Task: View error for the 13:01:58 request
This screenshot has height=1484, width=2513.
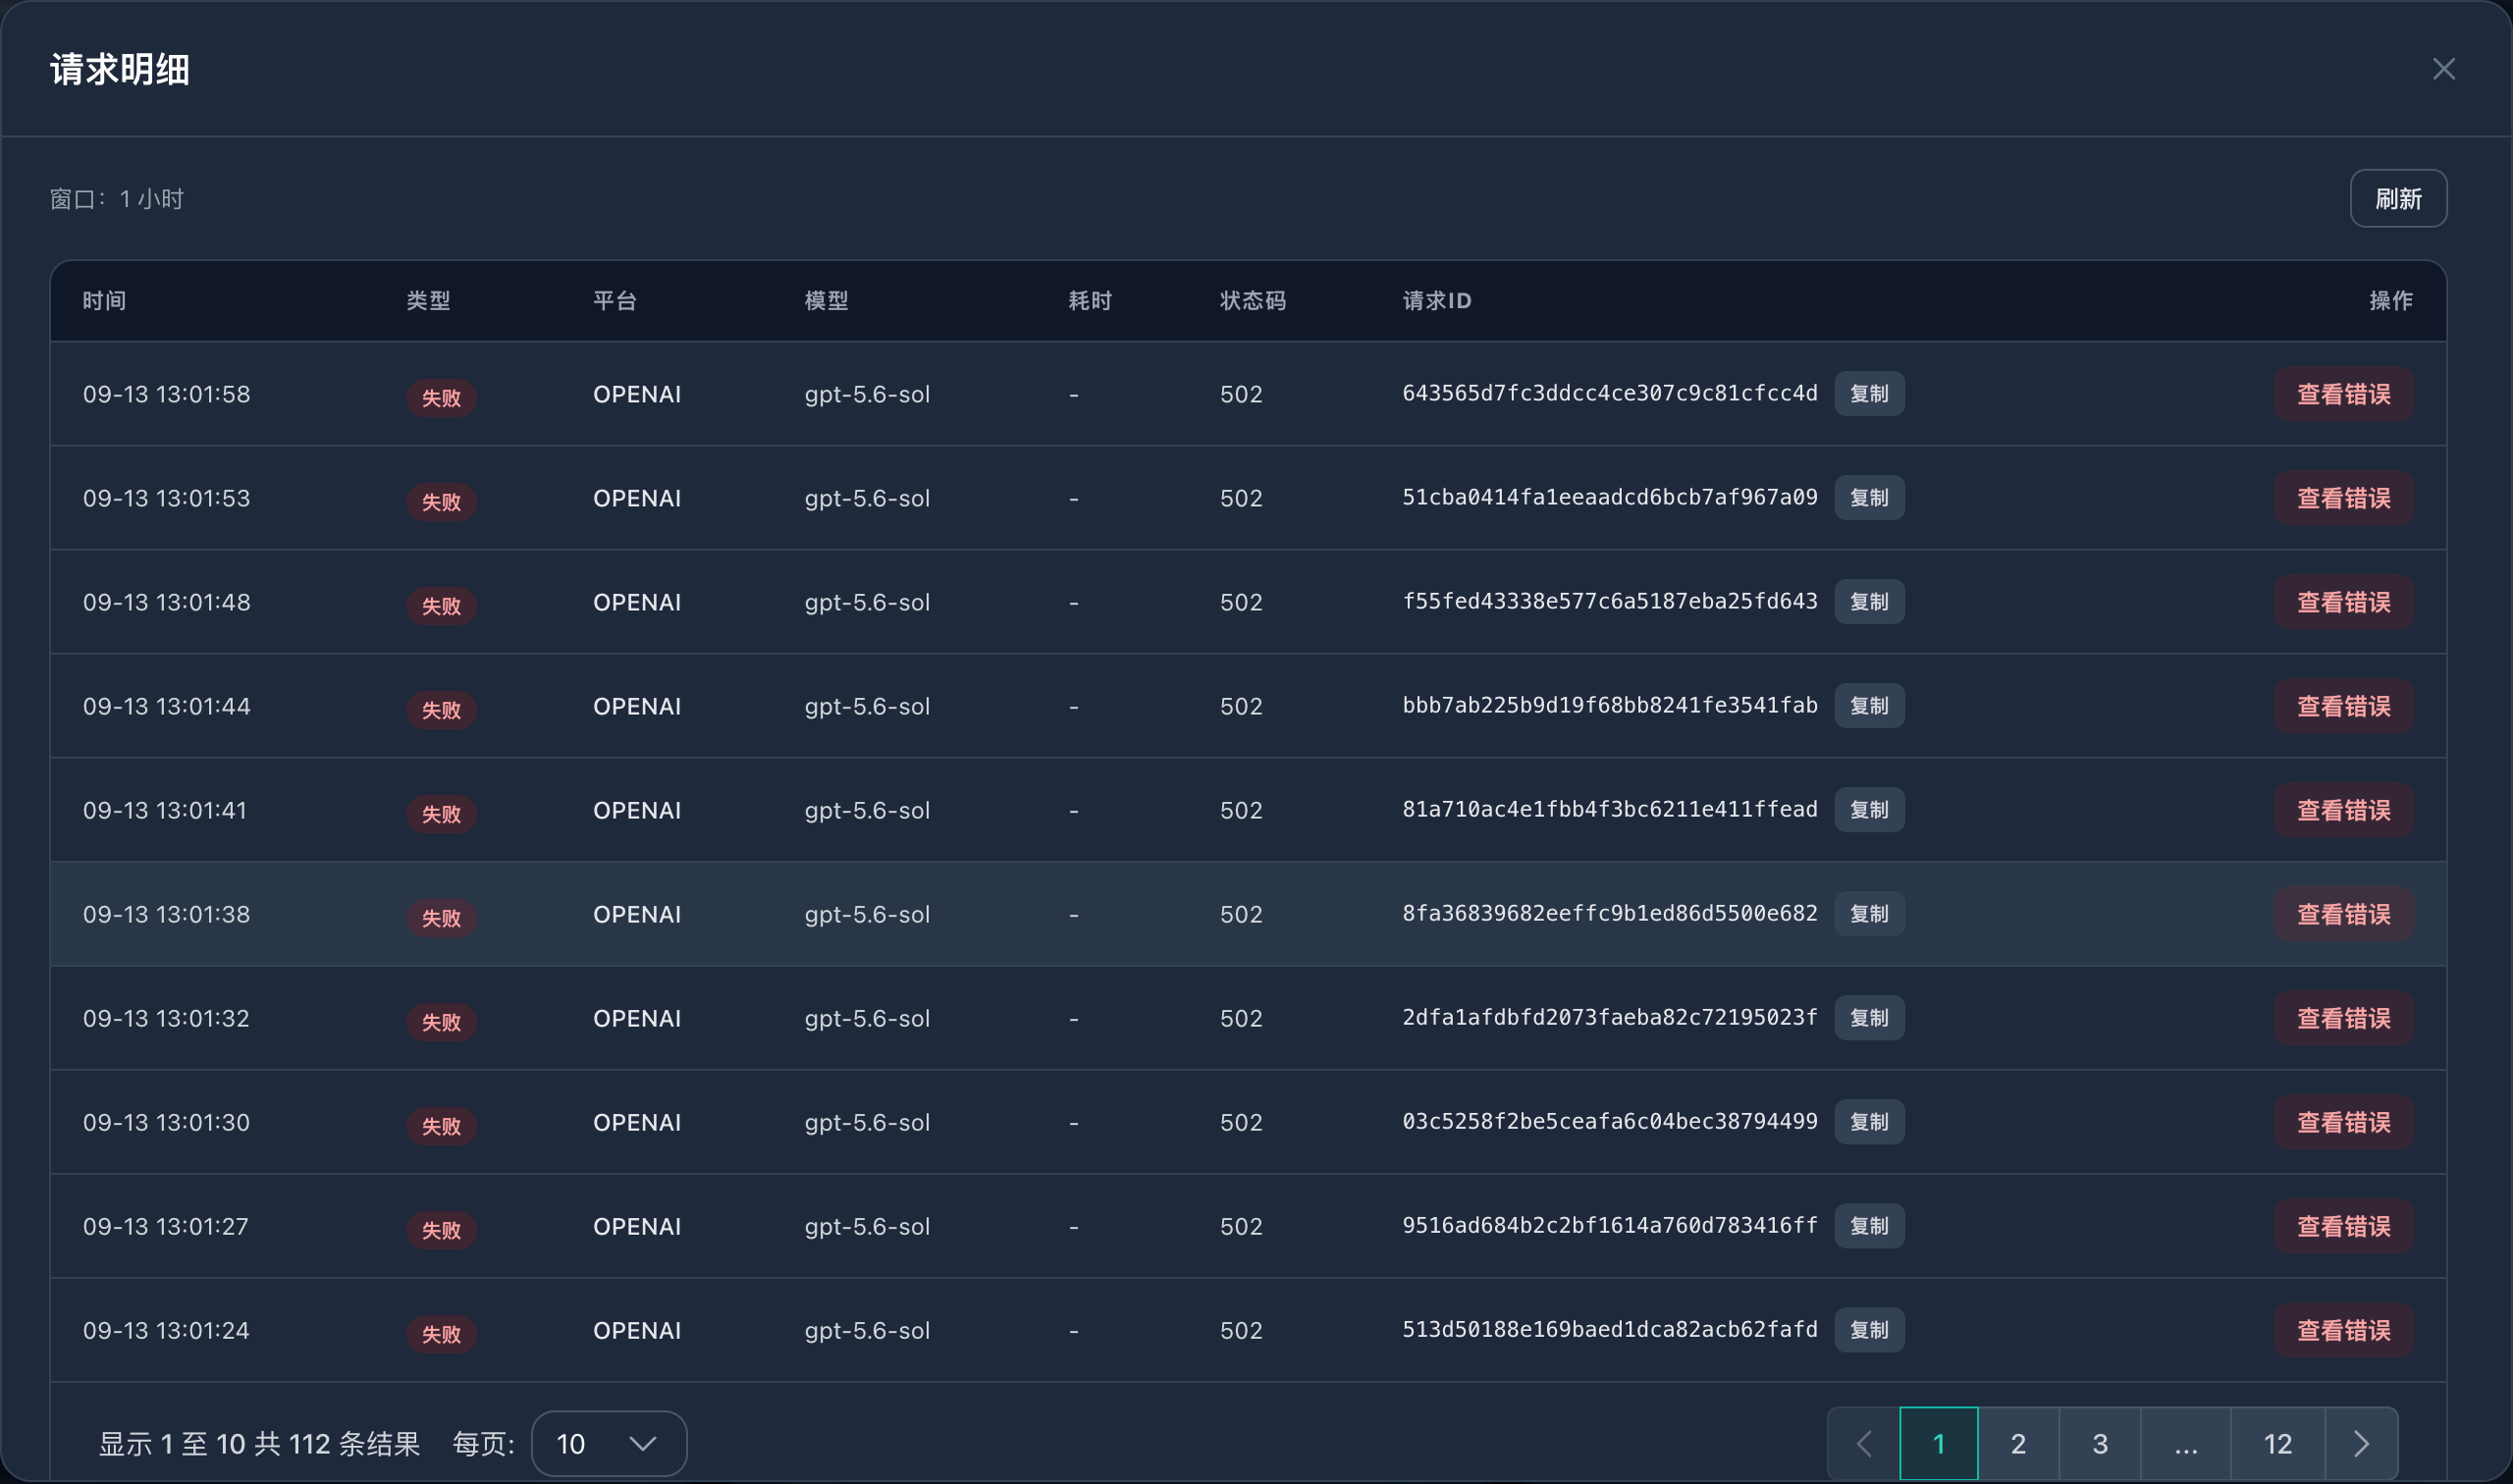Action: pos(2344,394)
